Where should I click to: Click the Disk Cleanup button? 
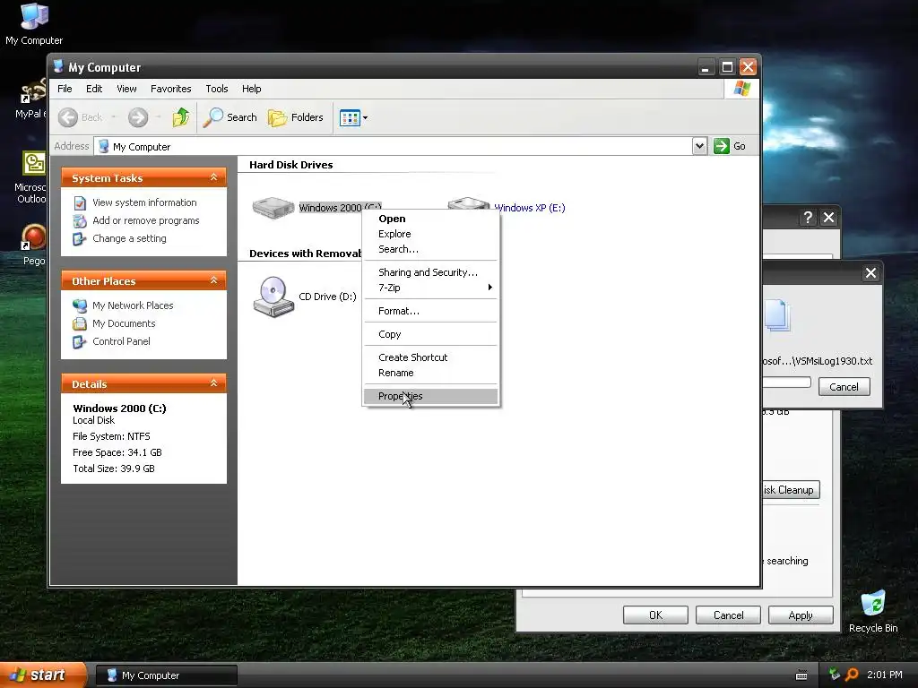pyautogui.click(x=791, y=490)
